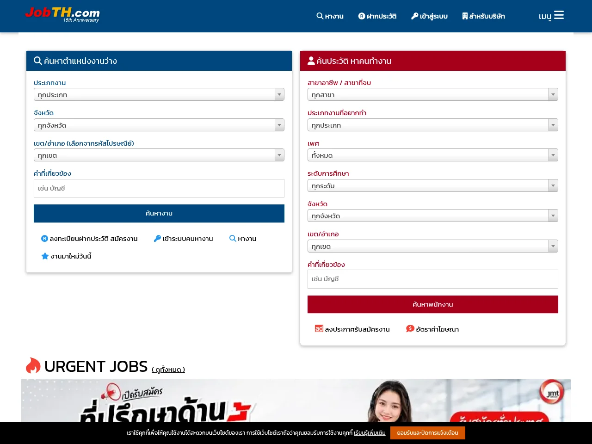Accept cookies with ยอมรับและปิดการแจ้งเตือน button
The width and height of the screenshot is (592, 444).
click(x=428, y=433)
